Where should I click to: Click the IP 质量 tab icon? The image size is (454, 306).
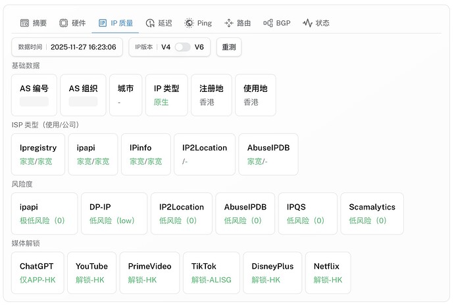point(103,23)
